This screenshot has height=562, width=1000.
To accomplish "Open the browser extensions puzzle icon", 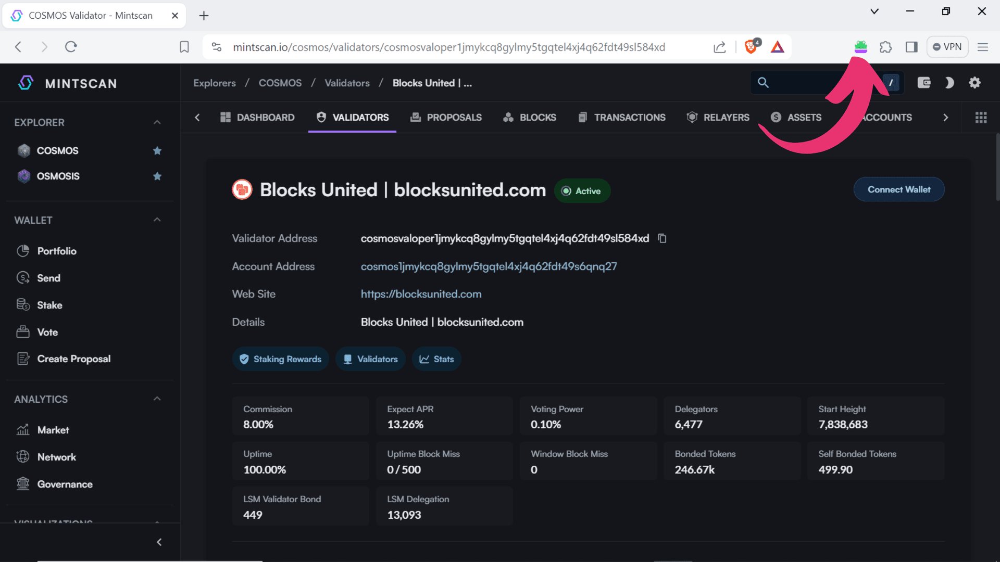I will (885, 47).
